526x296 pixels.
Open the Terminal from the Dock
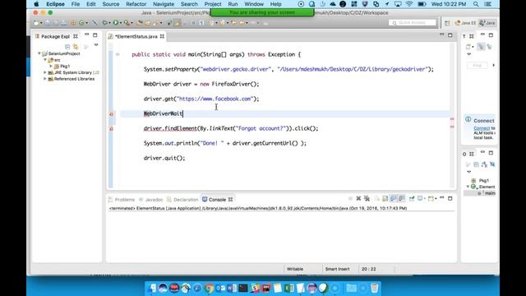[x=243, y=288]
